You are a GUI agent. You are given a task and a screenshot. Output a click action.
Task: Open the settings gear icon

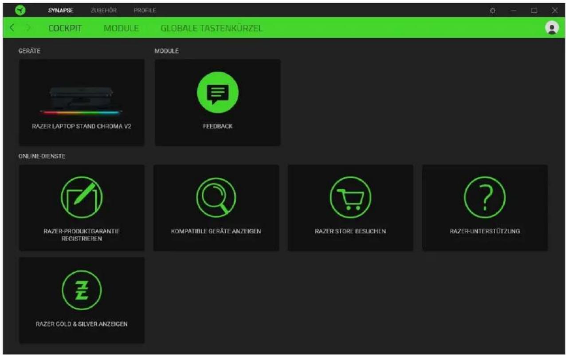point(492,10)
